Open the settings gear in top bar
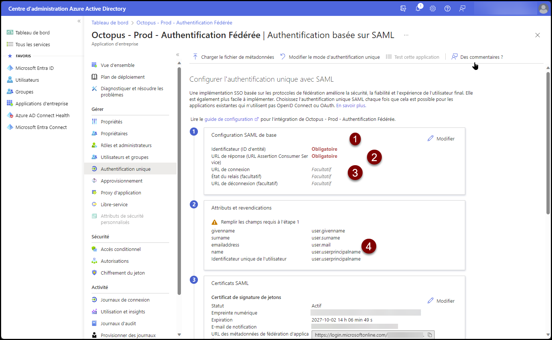This screenshot has height=340, width=552. 433,8
